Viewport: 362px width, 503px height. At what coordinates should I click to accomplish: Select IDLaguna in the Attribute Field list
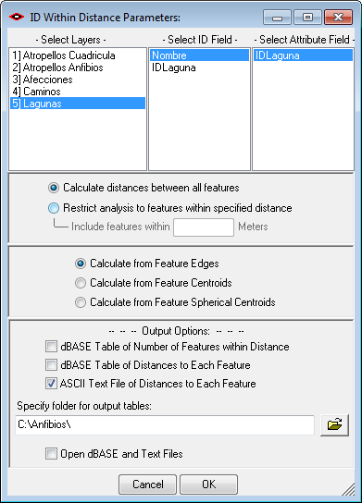(x=303, y=55)
